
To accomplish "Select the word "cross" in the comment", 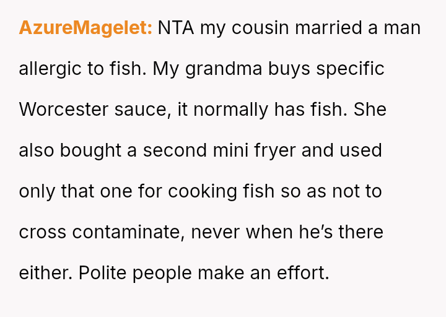I will pos(43,232).
